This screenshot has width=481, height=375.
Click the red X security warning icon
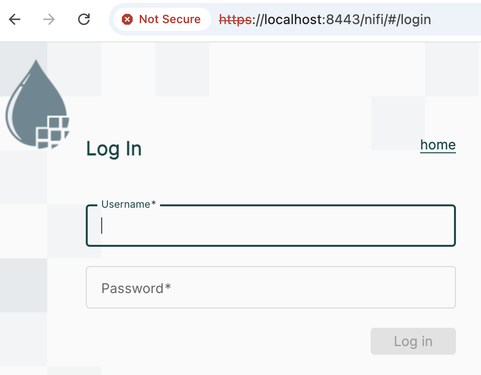tap(127, 19)
